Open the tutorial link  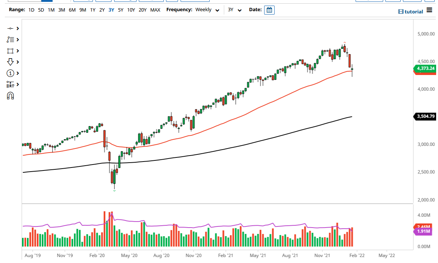410,12
